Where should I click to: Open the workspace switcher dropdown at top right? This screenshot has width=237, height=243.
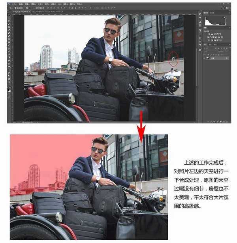(x=227, y=8)
